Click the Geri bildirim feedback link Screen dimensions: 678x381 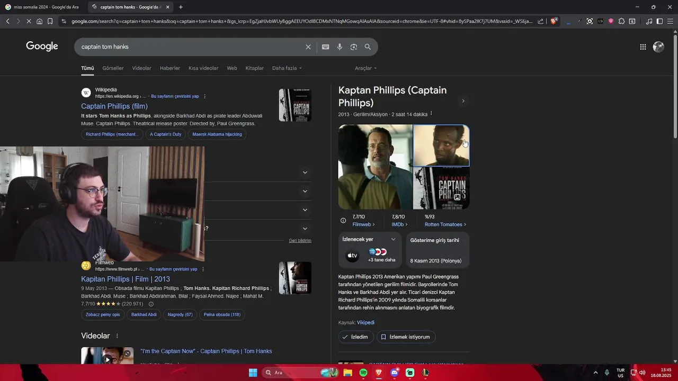pyautogui.click(x=300, y=241)
